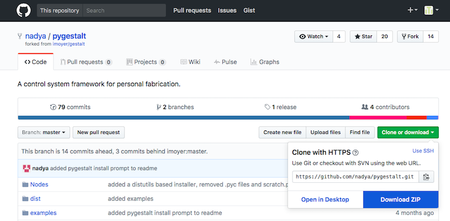The width and height of the screenshot is (450, 221).
Task: Open the plus create-new menu
Action: click(412, 10)
